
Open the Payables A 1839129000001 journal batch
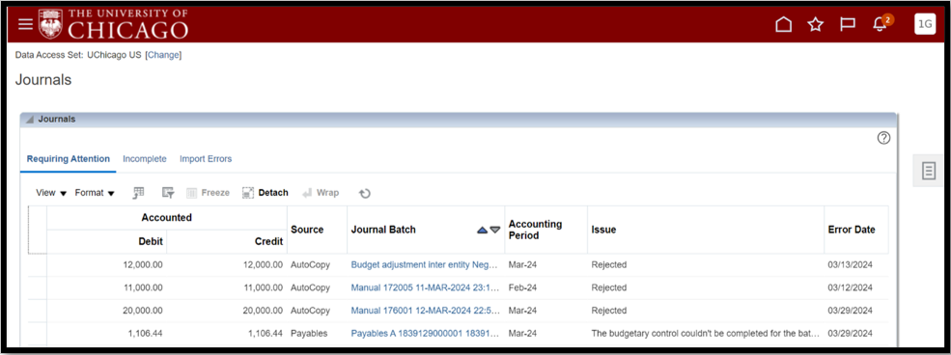click(425, 333)
